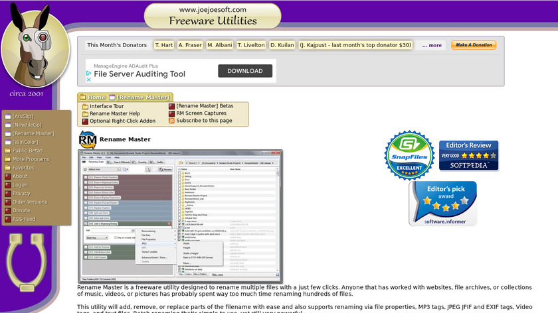
Task: Click the RM Rename Master logo
Action: (88, 140)
